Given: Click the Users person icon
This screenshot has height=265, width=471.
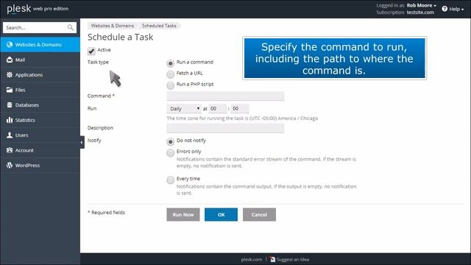Looking at the screenshot, I should pos(10,135).
